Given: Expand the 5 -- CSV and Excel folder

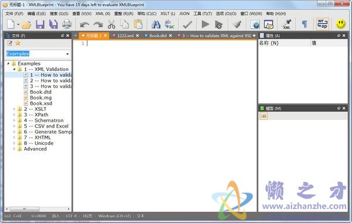Looking at the screenshot, I should tap(14, 126).
